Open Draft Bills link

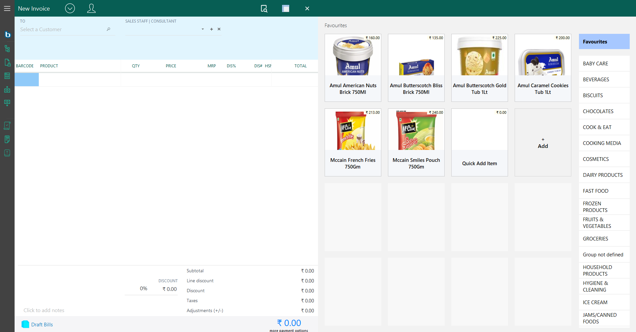pos(42,324)
